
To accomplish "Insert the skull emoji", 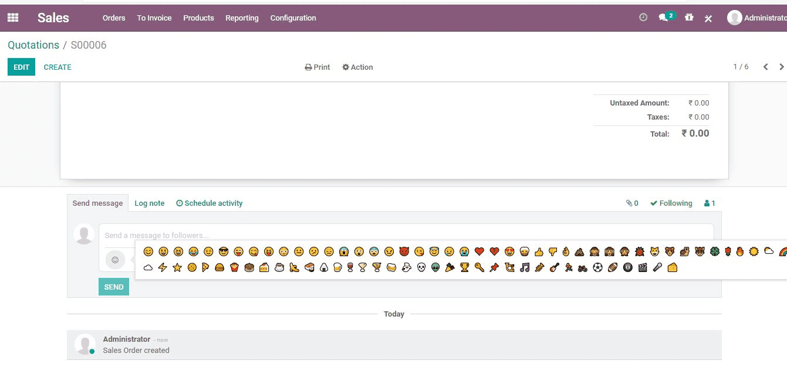I will [421, 267].
